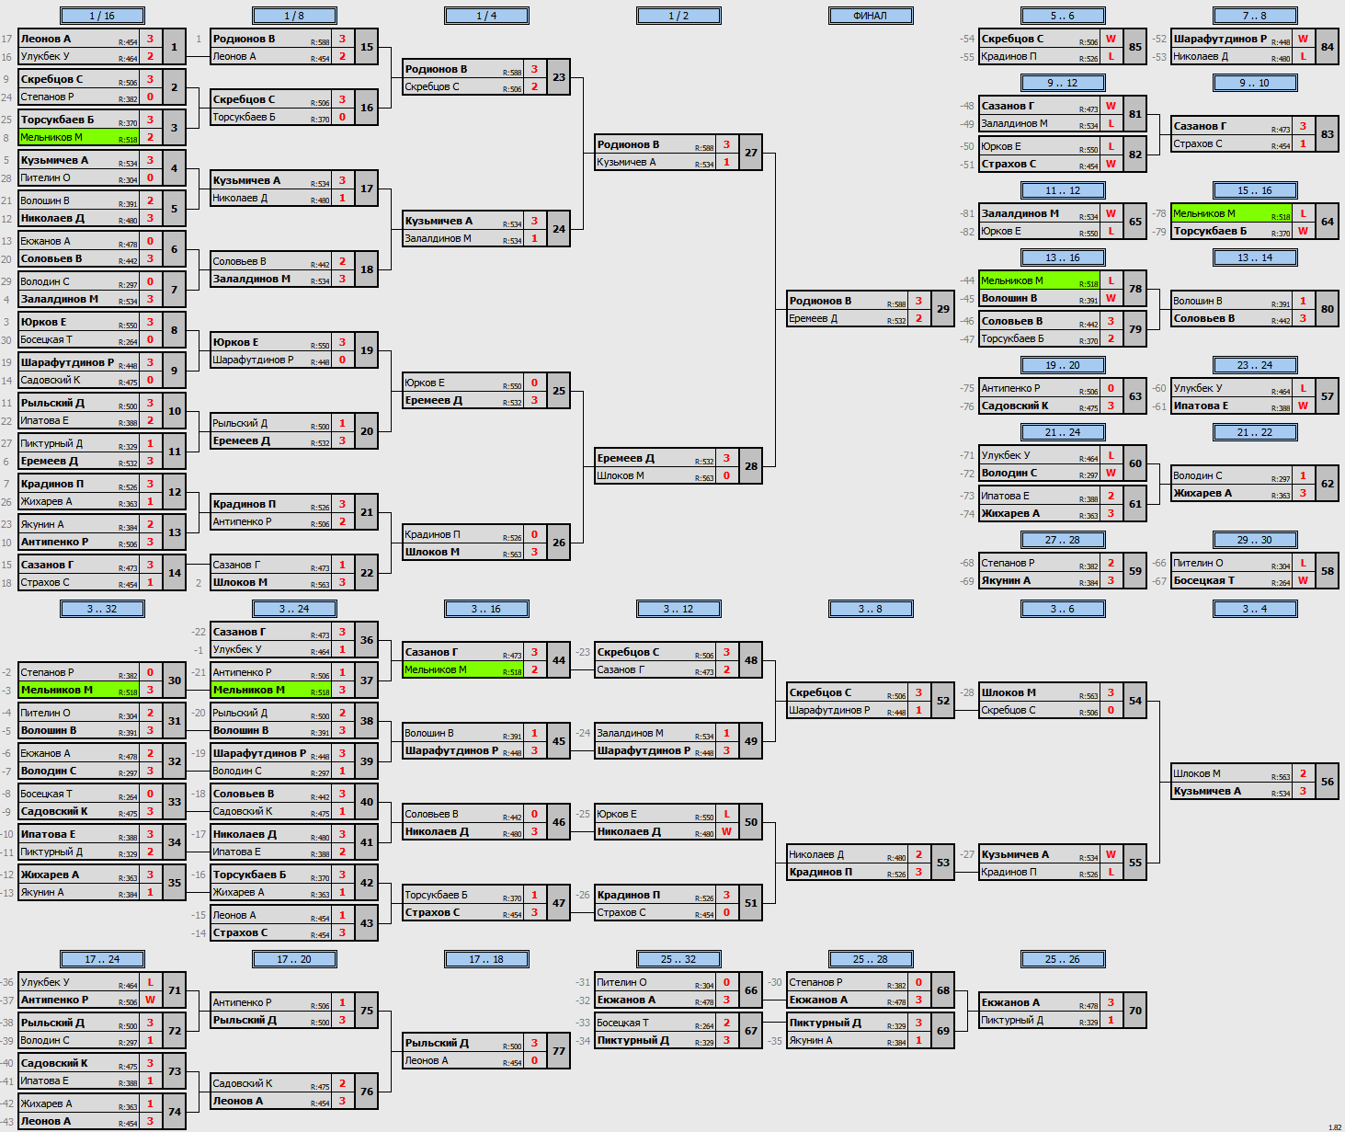The height and width of the screenshot is (1132, 1345).
Task: Select Залалдинов М in quarterfinal match 24
Action: [x=462, y=238]
